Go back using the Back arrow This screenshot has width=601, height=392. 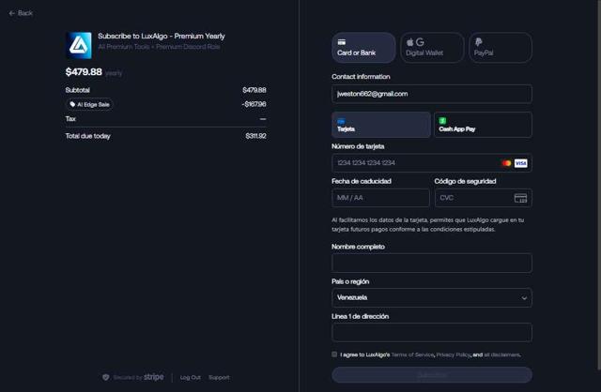pos(21,13)
